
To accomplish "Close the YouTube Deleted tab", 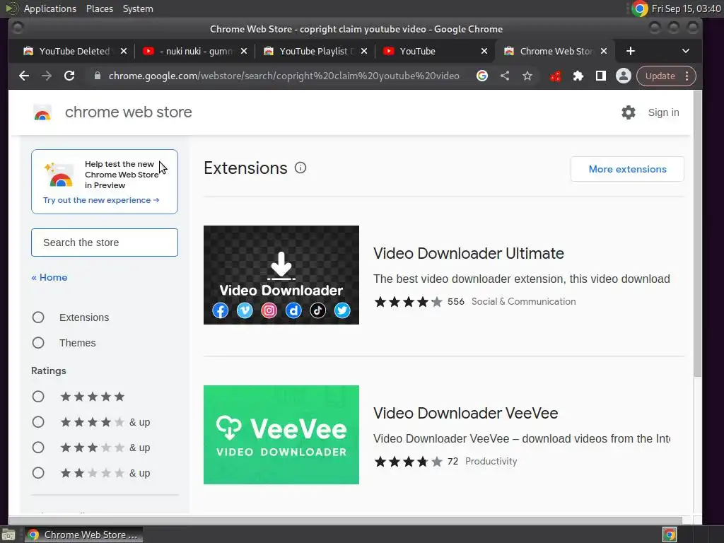I will click(x=123, y=51).
